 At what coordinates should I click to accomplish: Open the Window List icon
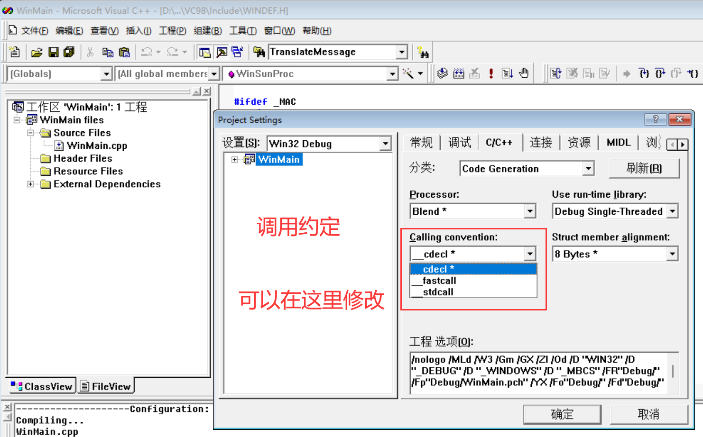pyautogui.click(x=237, y=52)
